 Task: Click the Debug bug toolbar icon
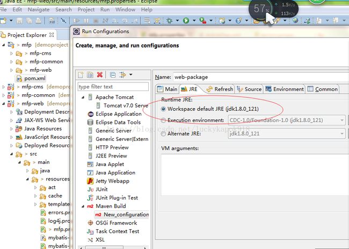pyautogui.click(x=169, y=21)
